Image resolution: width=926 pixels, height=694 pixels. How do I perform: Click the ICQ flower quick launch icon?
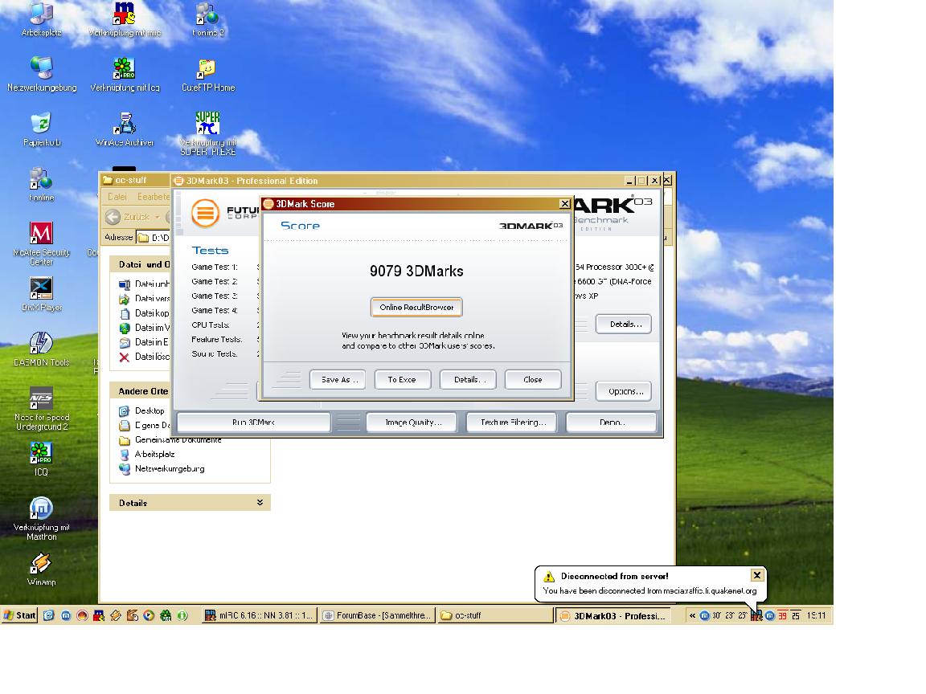tap(166, 615)
